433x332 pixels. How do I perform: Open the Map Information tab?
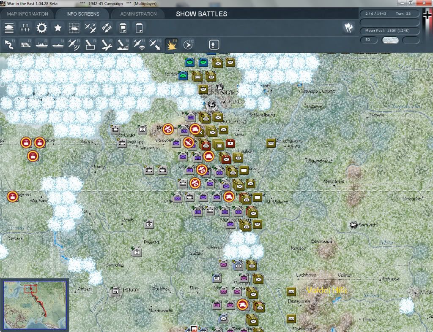click(27, 14)
